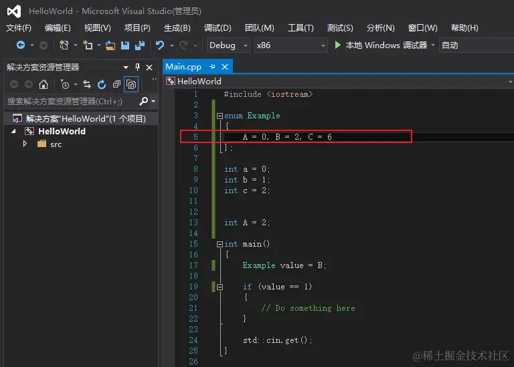Click Solution Explorer back arrow
Image resolution: width=514 pixels, height=367 pixels.
coord(14,84)
